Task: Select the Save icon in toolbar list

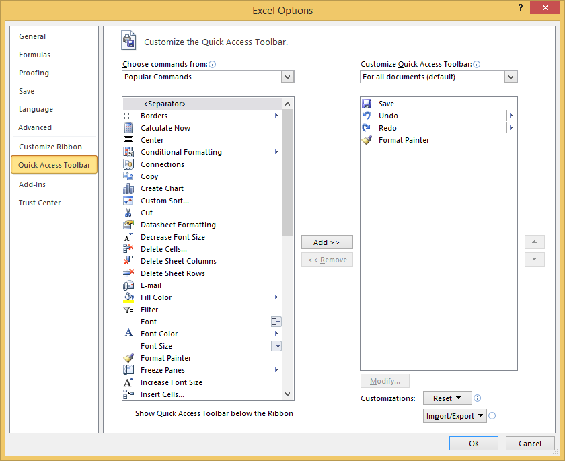Action: point(367,104)
